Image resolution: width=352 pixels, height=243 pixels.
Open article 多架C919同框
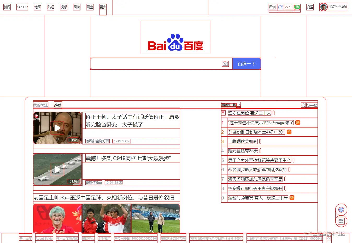click(128, 158)
